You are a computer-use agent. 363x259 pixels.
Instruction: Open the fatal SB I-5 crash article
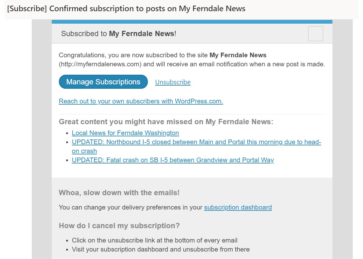tap(172, 160)
